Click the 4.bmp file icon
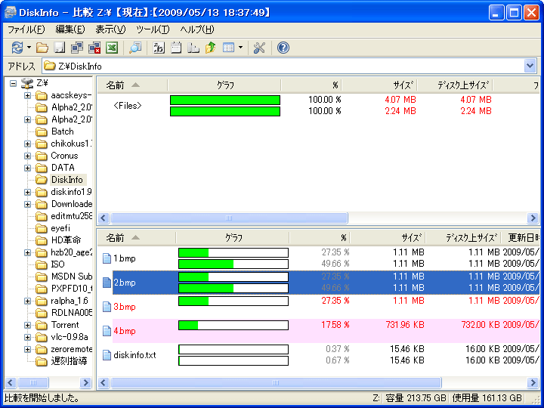Screen dimensions: 544x408 (107, 331)
